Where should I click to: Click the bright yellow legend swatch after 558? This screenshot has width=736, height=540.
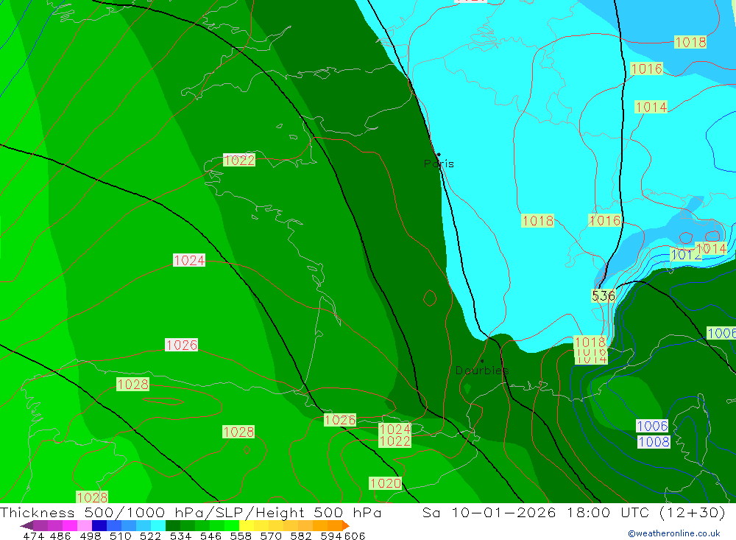coord(247,525)
